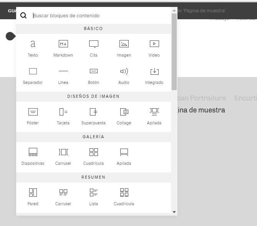Viewport: 257px width, 226px height.
Task: Select the Collage image layout
Action: coord(124,116)
